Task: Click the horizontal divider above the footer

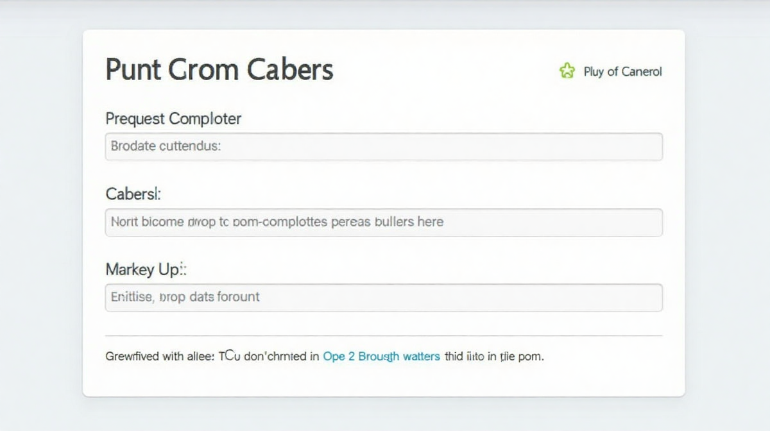Action: pos(384,335)
